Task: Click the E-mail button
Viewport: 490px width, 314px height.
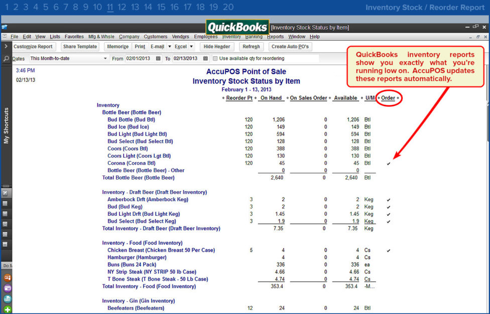Action: [x=157, y=47]
